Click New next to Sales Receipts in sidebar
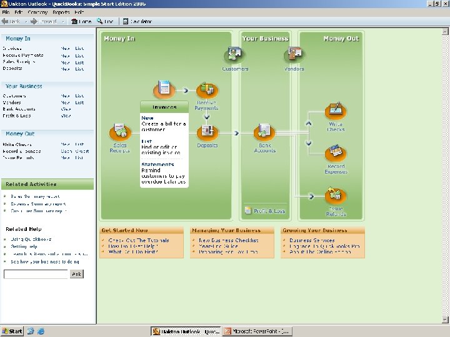The image size is (450, 337). coord(65,62)
